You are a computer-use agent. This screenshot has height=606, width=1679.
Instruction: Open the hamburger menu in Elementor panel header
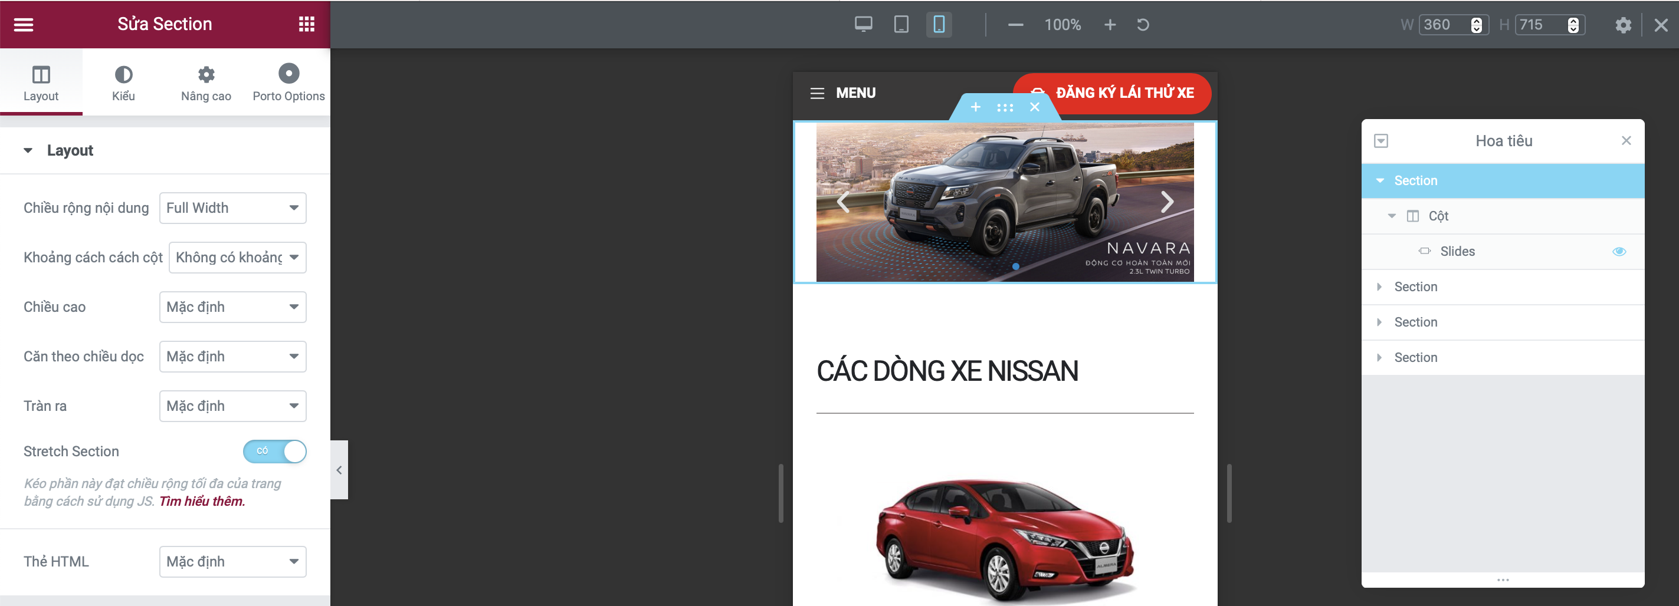point(24,25)
